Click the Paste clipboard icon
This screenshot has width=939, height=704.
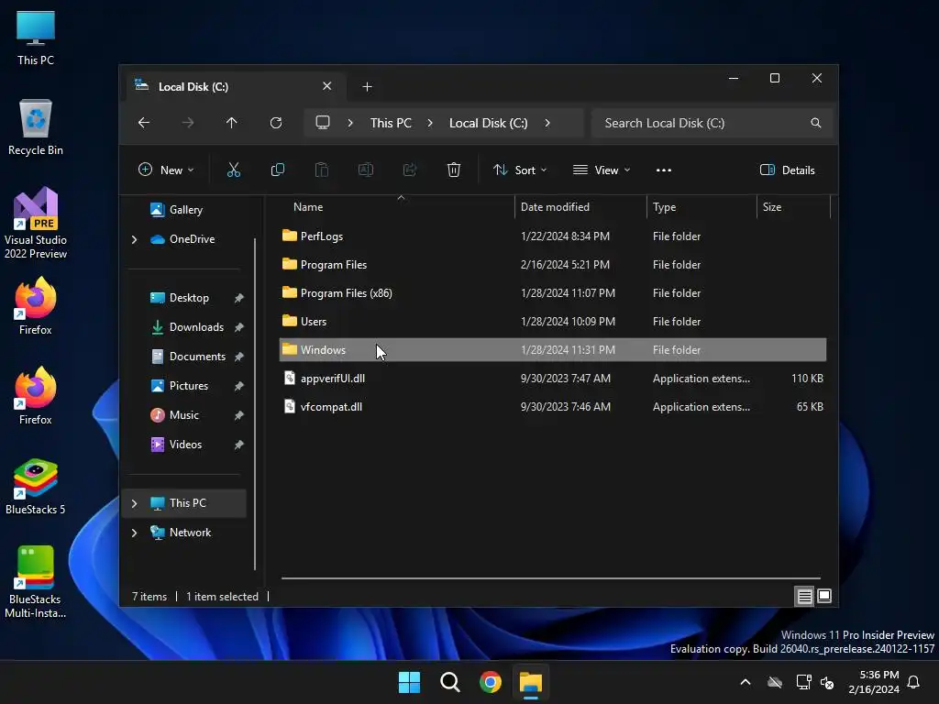click(322, 170)
